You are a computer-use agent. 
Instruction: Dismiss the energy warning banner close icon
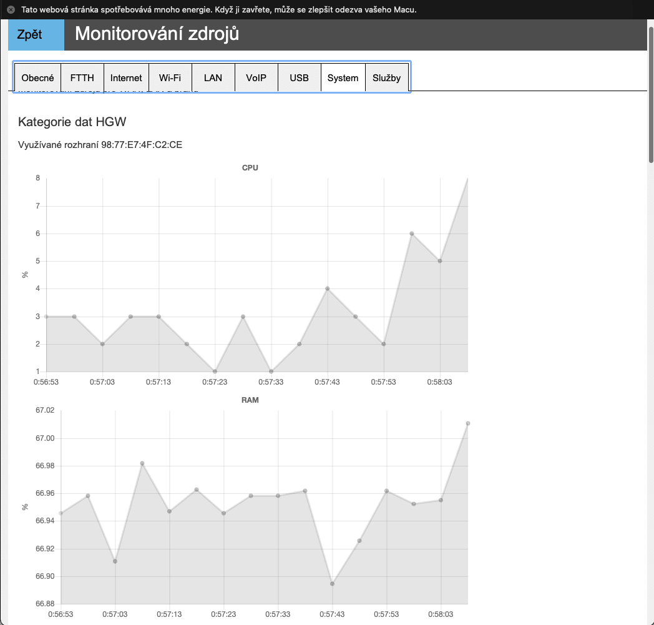click(11, 9)
